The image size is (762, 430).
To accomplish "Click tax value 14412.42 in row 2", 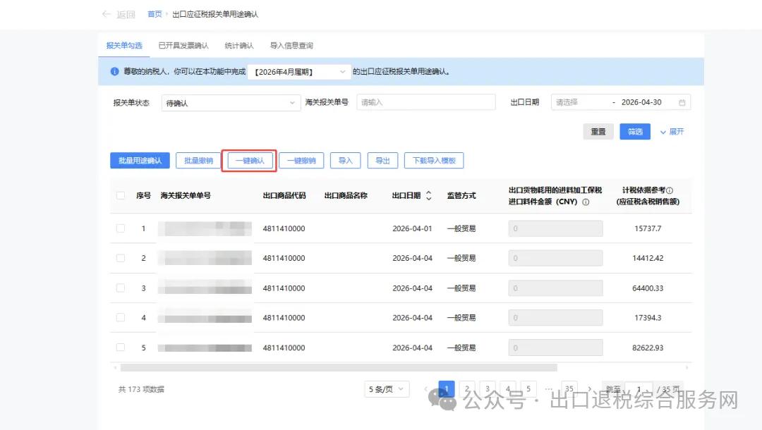I will click(648, 258).
